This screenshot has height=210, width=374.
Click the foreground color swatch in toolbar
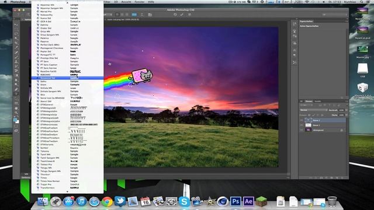tap(15, 119)
